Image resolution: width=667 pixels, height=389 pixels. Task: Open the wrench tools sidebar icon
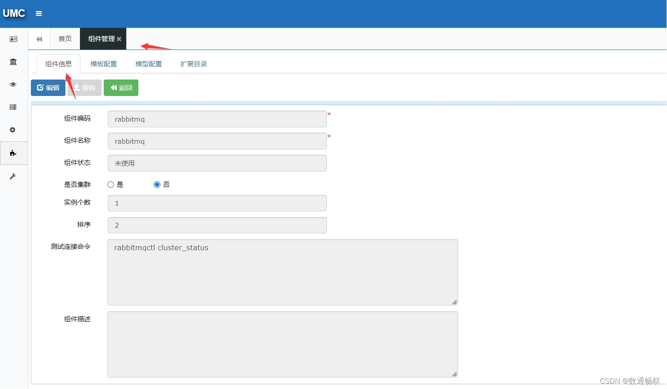[x=13, y=176]
